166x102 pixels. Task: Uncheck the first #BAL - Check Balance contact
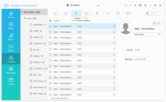[x=50, y=26]
